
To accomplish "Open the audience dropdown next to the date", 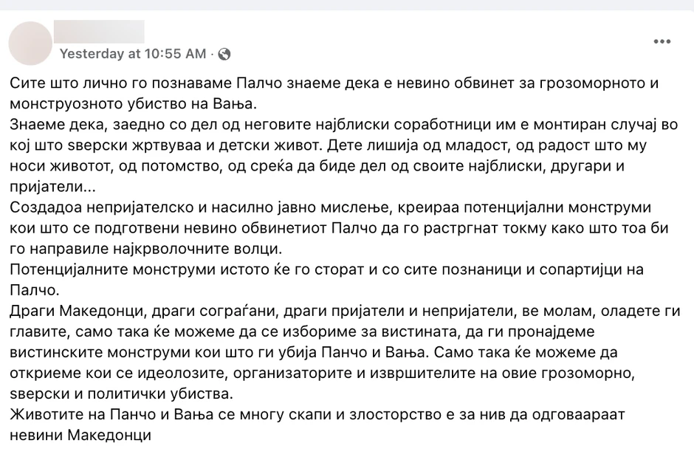I will pyautogui.click(x=224, y=54).
